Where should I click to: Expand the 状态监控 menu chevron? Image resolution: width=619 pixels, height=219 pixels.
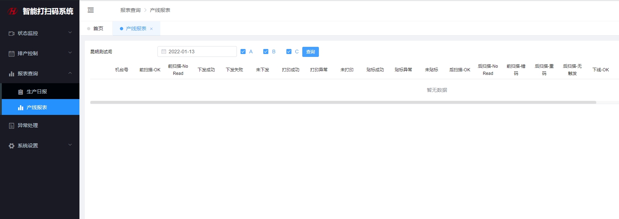pyautogui.click(x=70, y=32)
